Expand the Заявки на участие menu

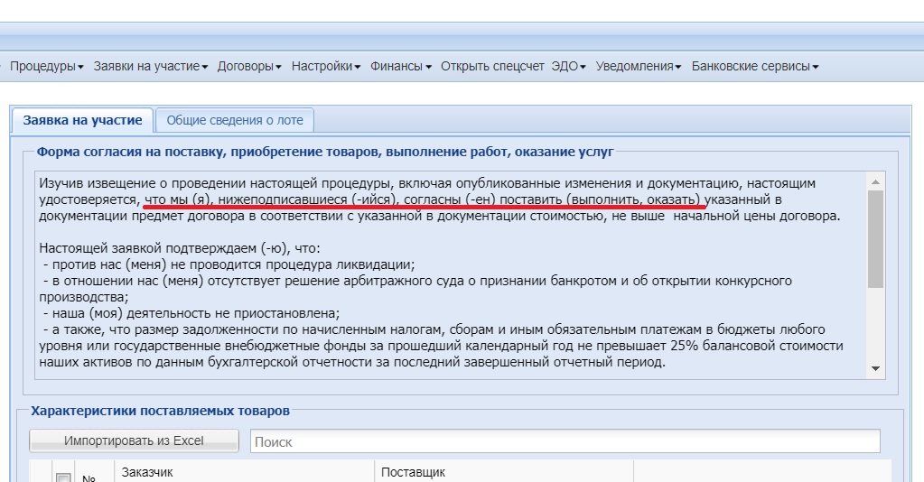pyautogui.click(x=151, y=66)
